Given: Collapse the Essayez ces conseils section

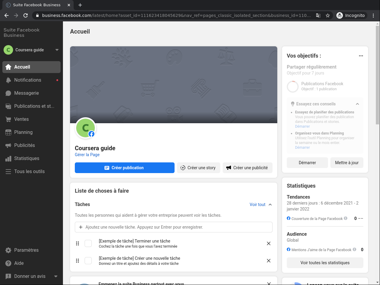Looking at the screenshot, I should pos(357,104).
